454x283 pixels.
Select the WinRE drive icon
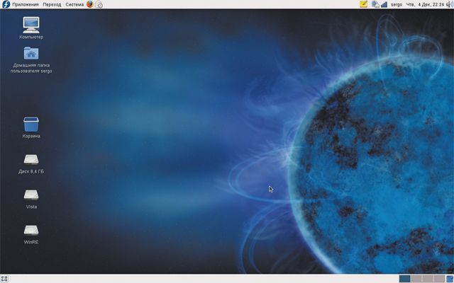point(31,231)
